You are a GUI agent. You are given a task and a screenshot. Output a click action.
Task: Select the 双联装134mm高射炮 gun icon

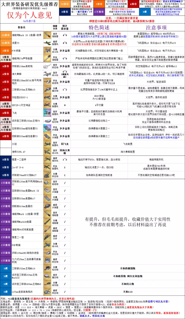point(48,66)
